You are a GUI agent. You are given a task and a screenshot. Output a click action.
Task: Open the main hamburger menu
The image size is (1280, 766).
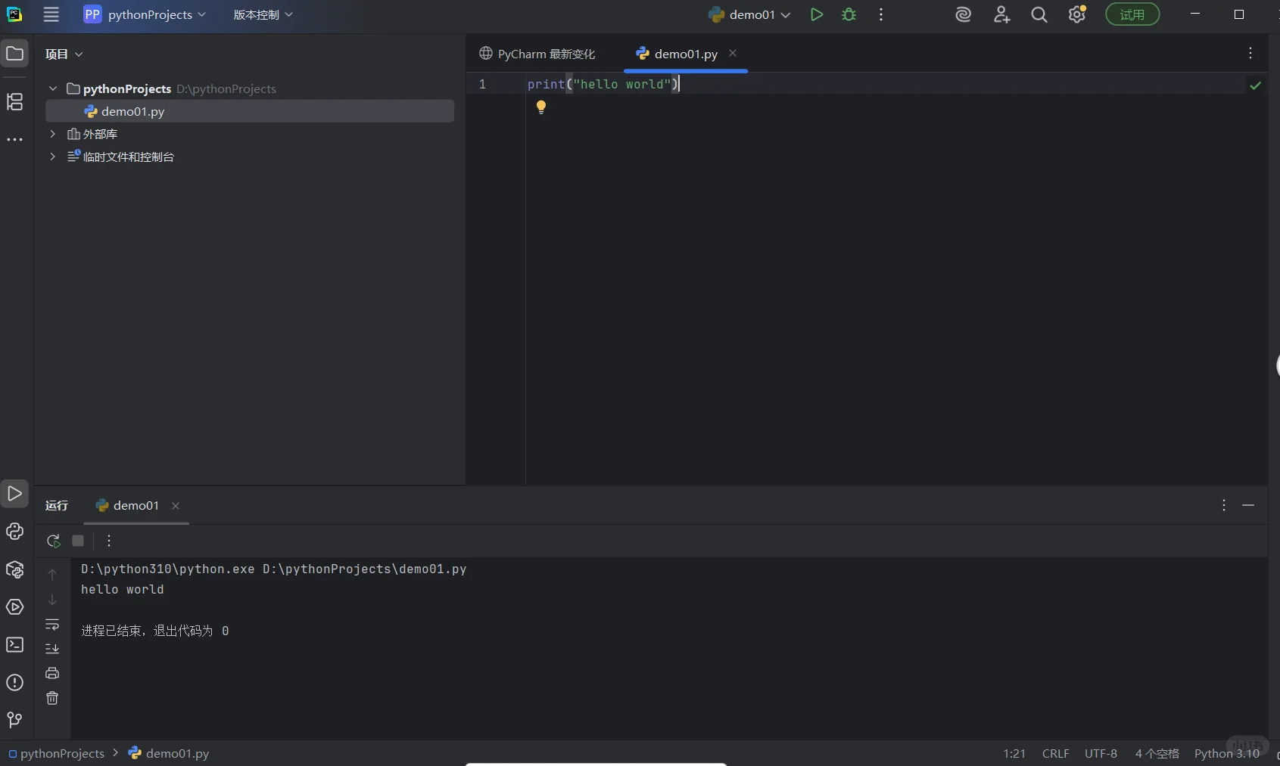51,14
